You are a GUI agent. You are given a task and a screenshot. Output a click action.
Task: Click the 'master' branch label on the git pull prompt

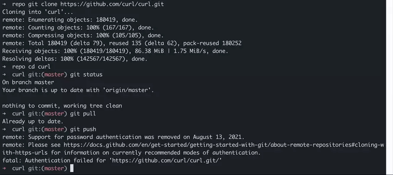click(x=55, y=114)
